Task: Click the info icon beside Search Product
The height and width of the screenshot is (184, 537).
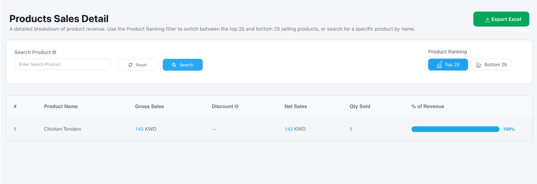Action: coord(54,52)
